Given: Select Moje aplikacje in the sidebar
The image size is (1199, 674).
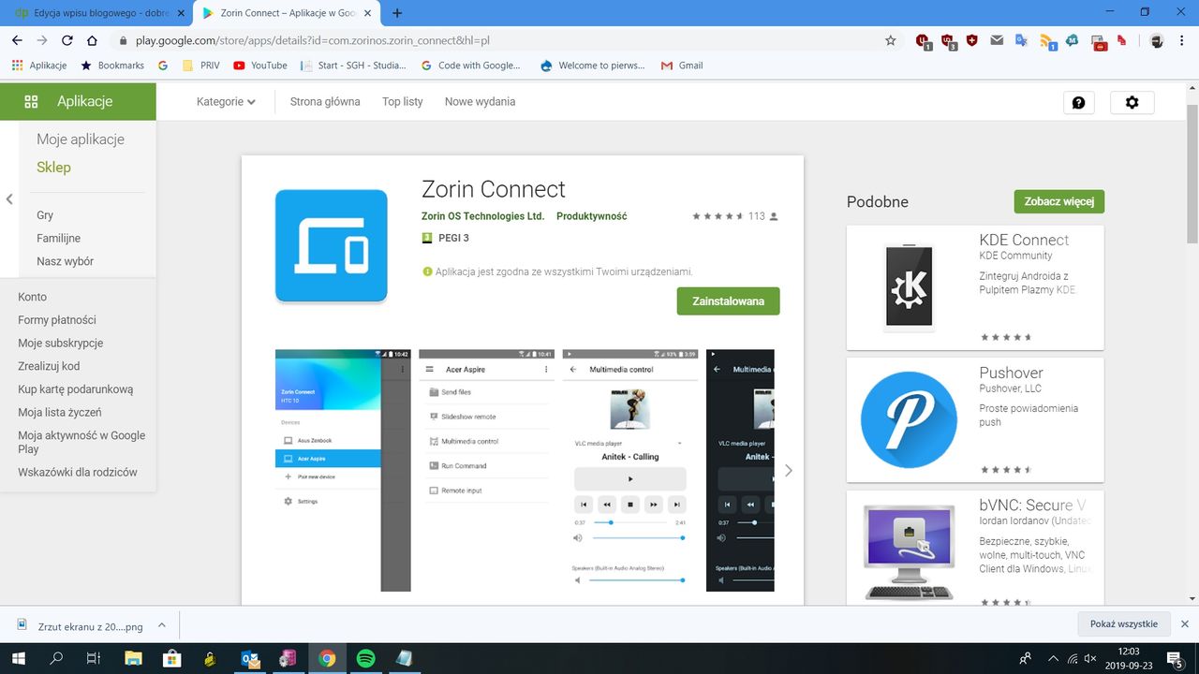Looking at the screenshot, I should pos(81,139).
